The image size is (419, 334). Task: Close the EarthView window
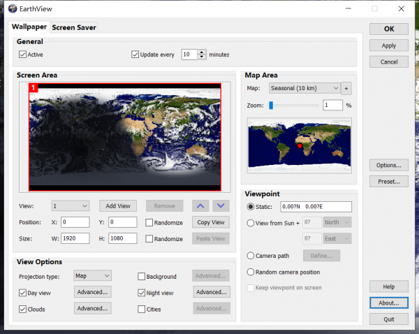pyautogui.click(x=401, y=8)
